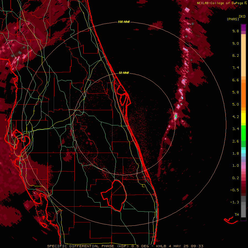Click the green KDP core near the 50 NMI ring

176,117
